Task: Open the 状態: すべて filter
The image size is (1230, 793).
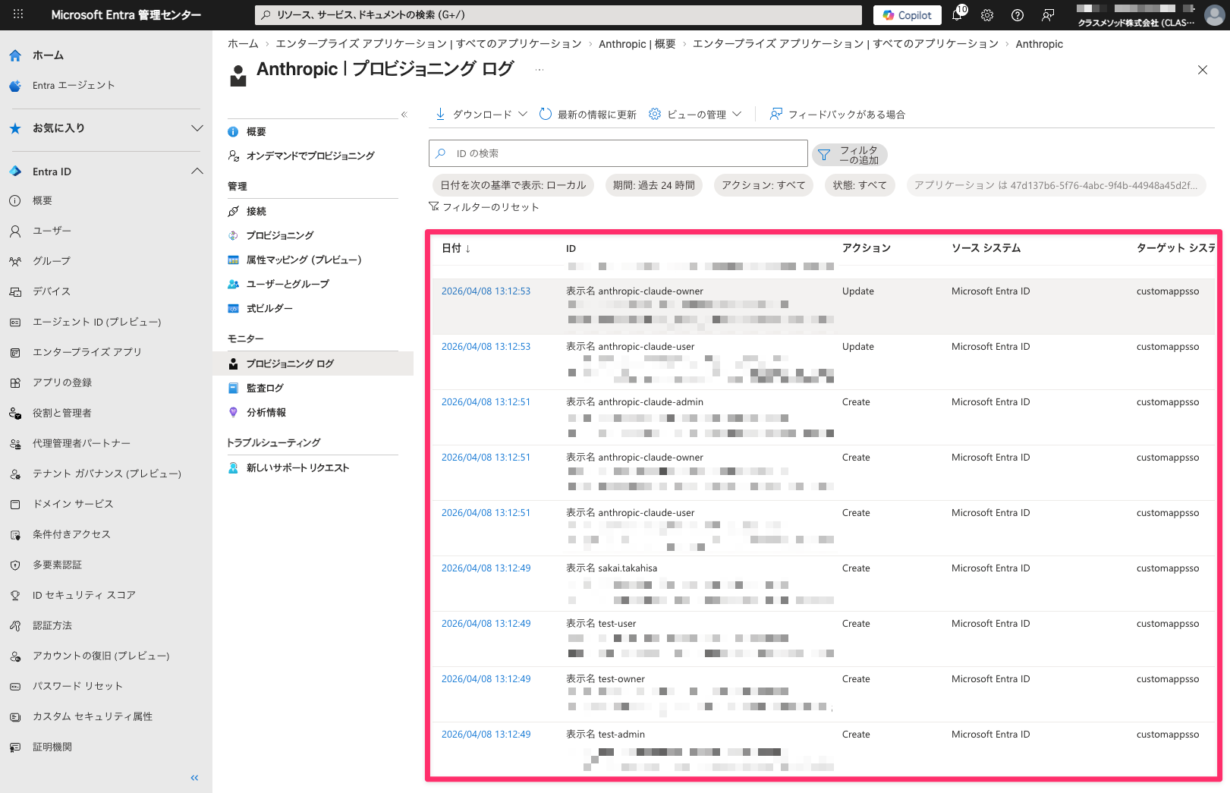Action: coord(860,185)
